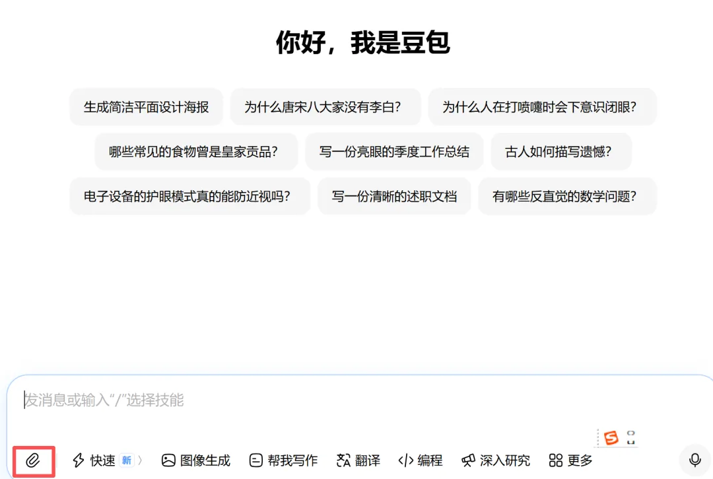
Task: Choose suggestion 生成简洁平面设计海报
Action: [146, 107]
